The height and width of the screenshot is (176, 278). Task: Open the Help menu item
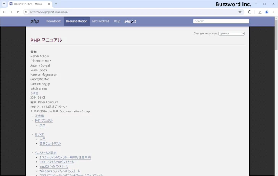[x=117, y=21]
